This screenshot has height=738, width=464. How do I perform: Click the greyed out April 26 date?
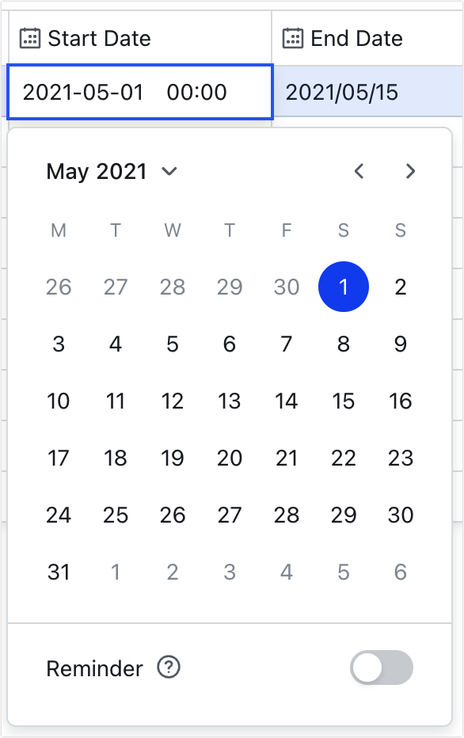(59, 287)
